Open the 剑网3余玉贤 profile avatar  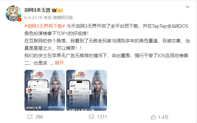13,13
